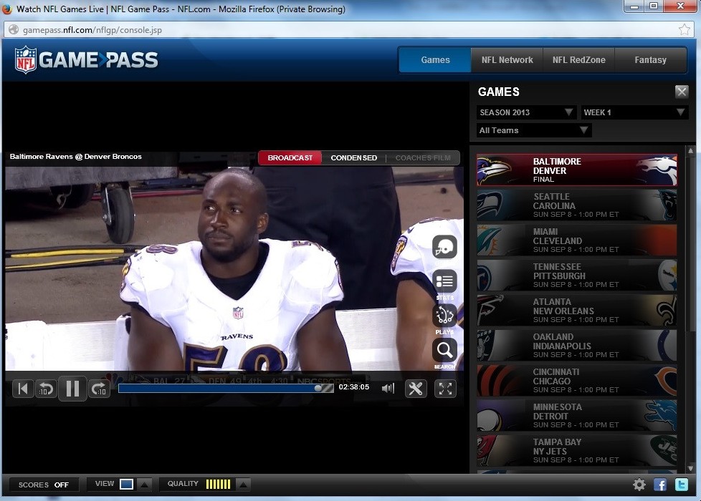Expand the All Teams filter dropdown
This screenshot has height=501, width=701.
534,130
